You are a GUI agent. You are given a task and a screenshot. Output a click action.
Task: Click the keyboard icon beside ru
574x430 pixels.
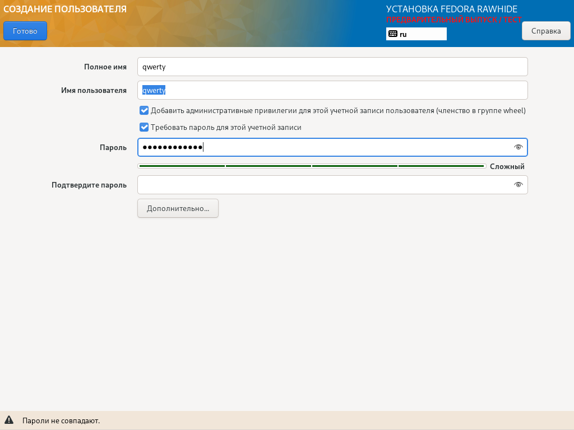tap(393, 34)
